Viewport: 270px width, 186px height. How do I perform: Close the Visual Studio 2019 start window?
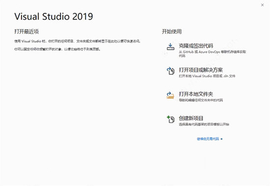point(262,5)
